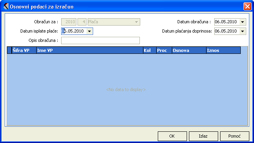Close the Osnovni podaci za izračun dialog
This screenshot has height=143, width=254.
tap(247, 7)
